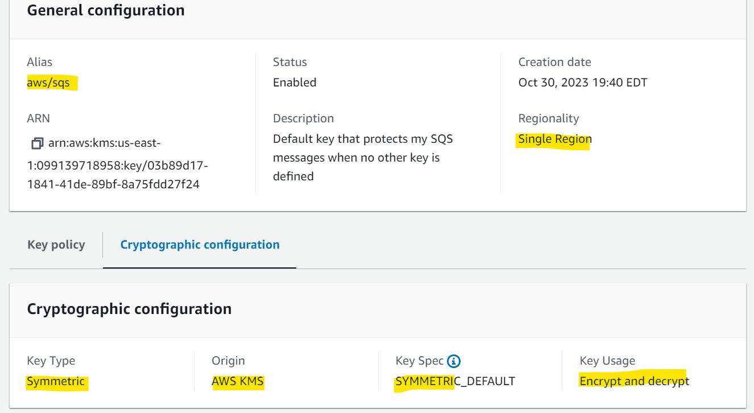Click the Encrypt and decrypt key usage value

[x=635, y=381]
